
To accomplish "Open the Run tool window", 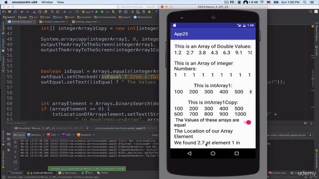I will (x=87, y=173).
